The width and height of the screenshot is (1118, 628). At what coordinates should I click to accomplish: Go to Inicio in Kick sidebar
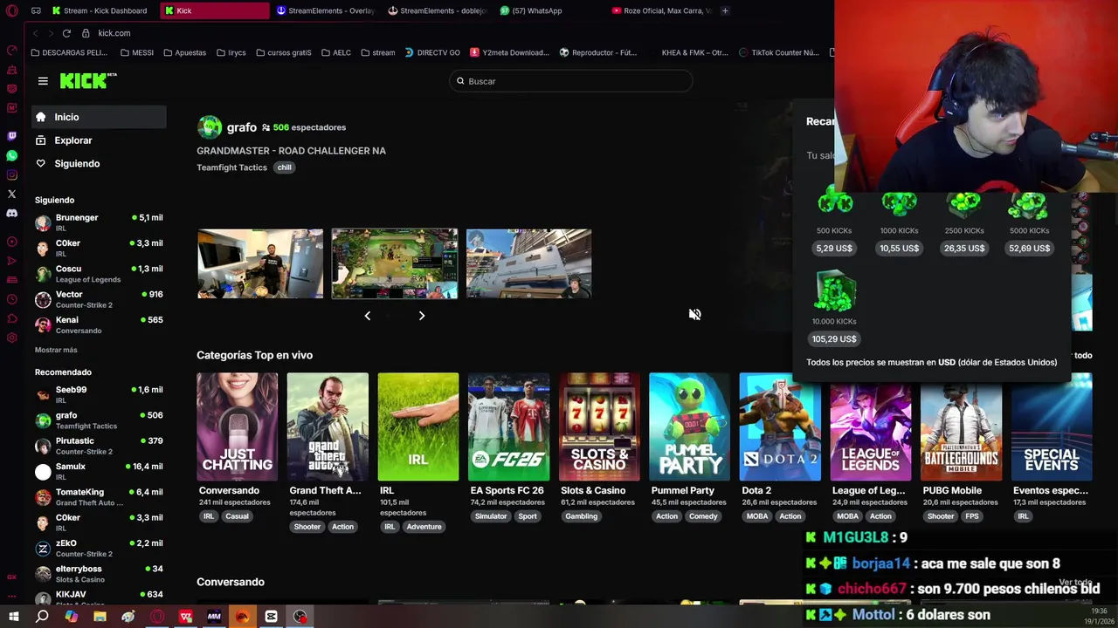(x=99, y=117)
